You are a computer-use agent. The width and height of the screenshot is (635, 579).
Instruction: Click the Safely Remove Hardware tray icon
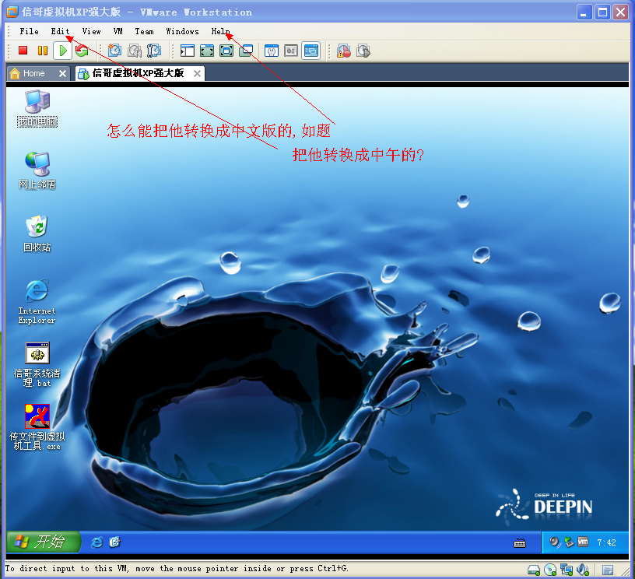569,542
